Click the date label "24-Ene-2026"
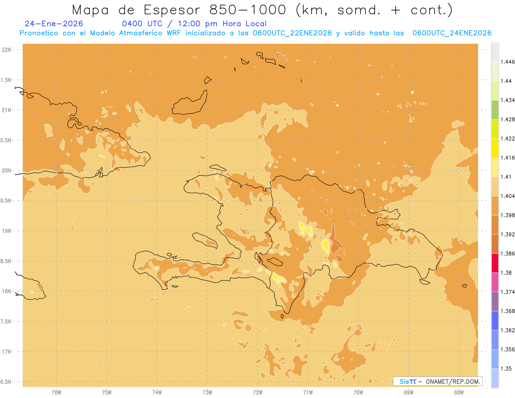This screenshot has width=515, height=398. (54, 24)
